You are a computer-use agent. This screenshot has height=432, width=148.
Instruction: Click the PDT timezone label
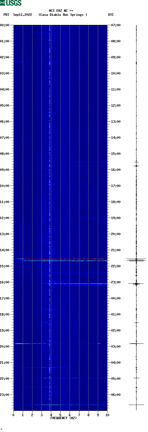(x=6, y=15)
